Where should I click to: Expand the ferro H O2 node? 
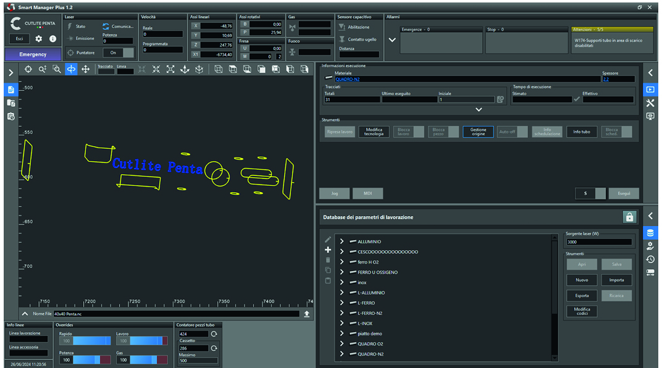342,262
